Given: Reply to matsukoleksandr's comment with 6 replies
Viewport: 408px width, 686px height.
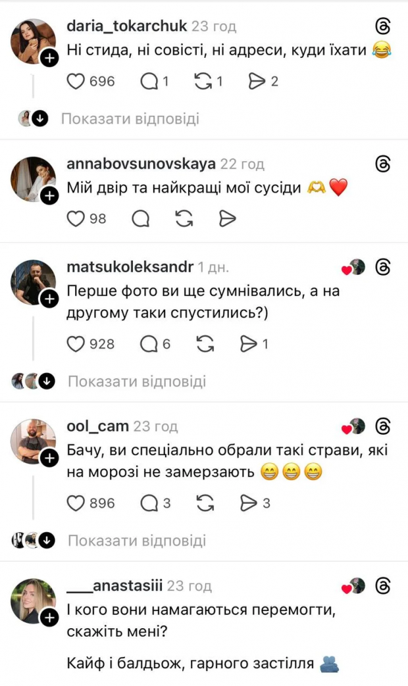Looking at the screenshot, I should pyautogui.click(x=150, y=344).
